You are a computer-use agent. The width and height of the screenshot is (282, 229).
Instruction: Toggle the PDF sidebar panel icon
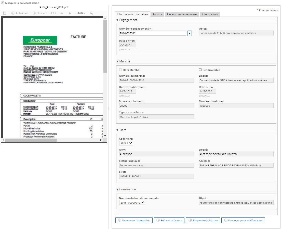coord(5,13)
